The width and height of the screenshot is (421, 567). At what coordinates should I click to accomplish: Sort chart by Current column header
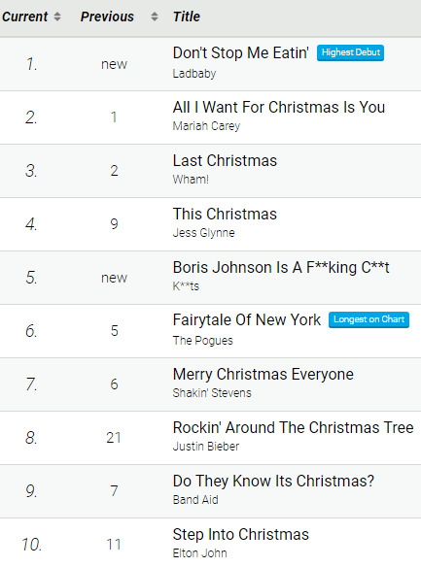coord(24,17)
